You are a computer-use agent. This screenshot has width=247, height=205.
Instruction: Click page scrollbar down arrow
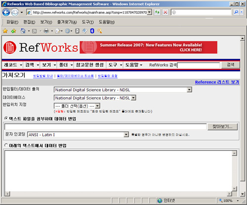click(242, 194)
